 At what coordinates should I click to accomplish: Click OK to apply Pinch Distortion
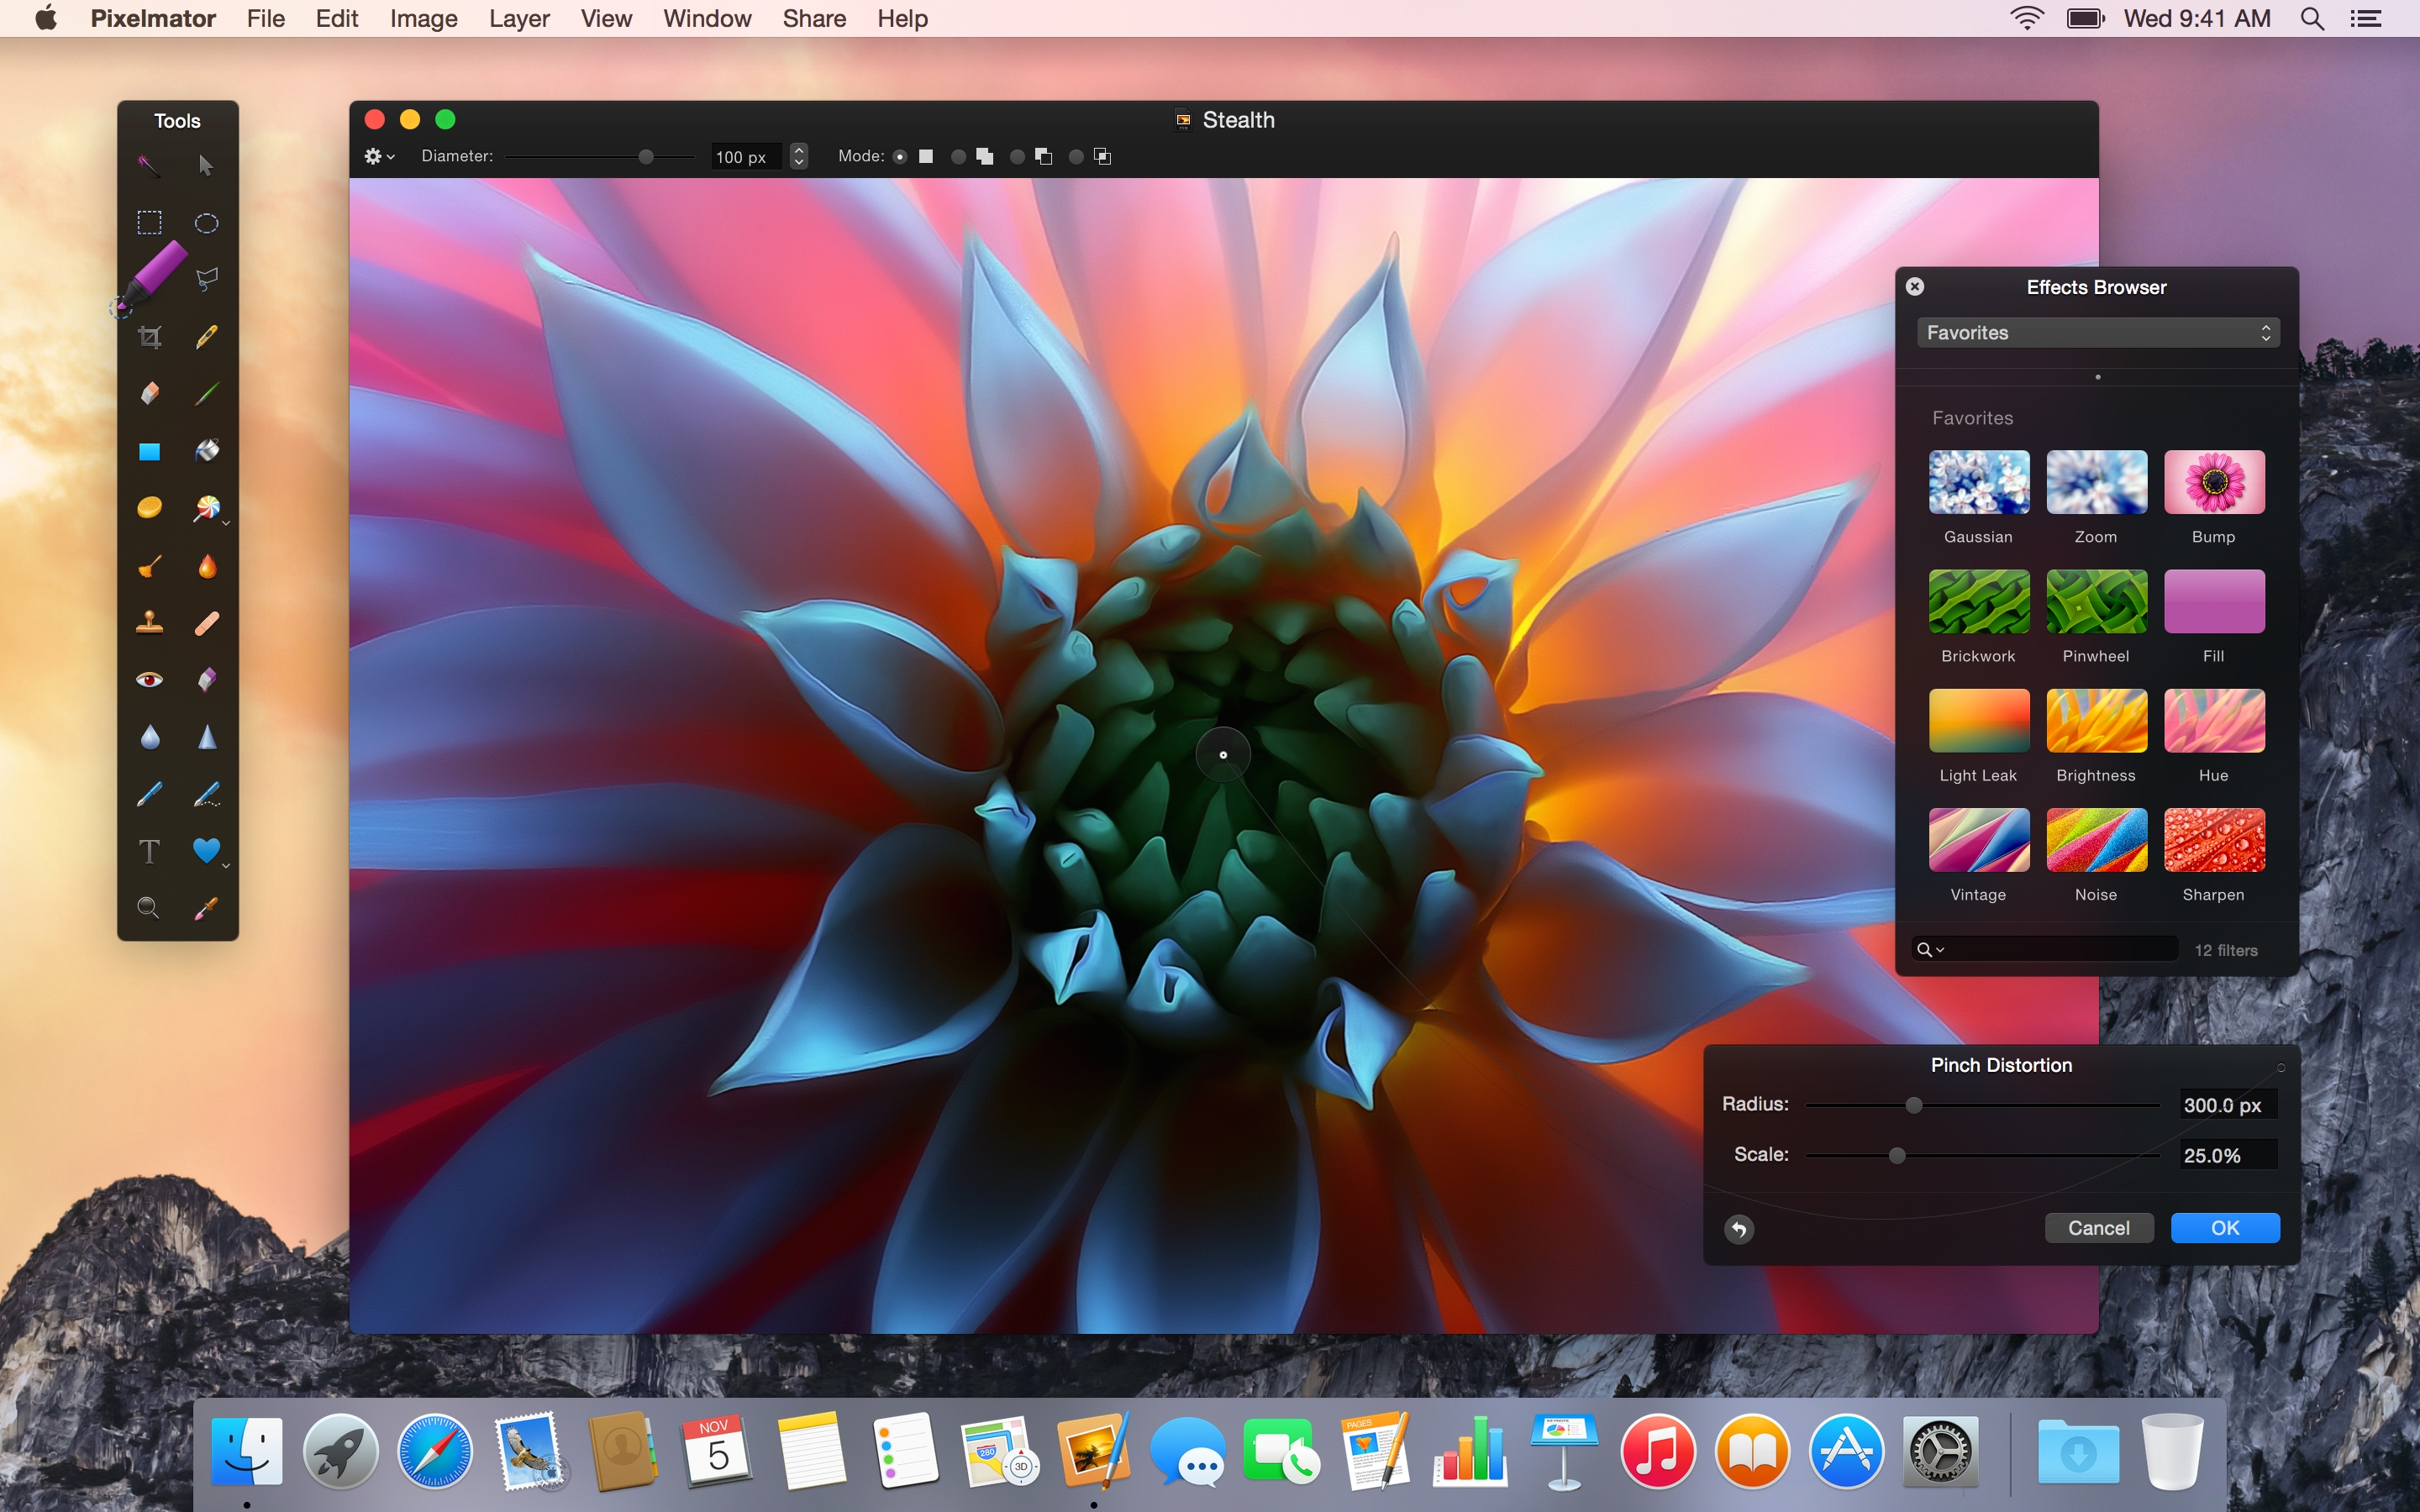[2225, 1226]
